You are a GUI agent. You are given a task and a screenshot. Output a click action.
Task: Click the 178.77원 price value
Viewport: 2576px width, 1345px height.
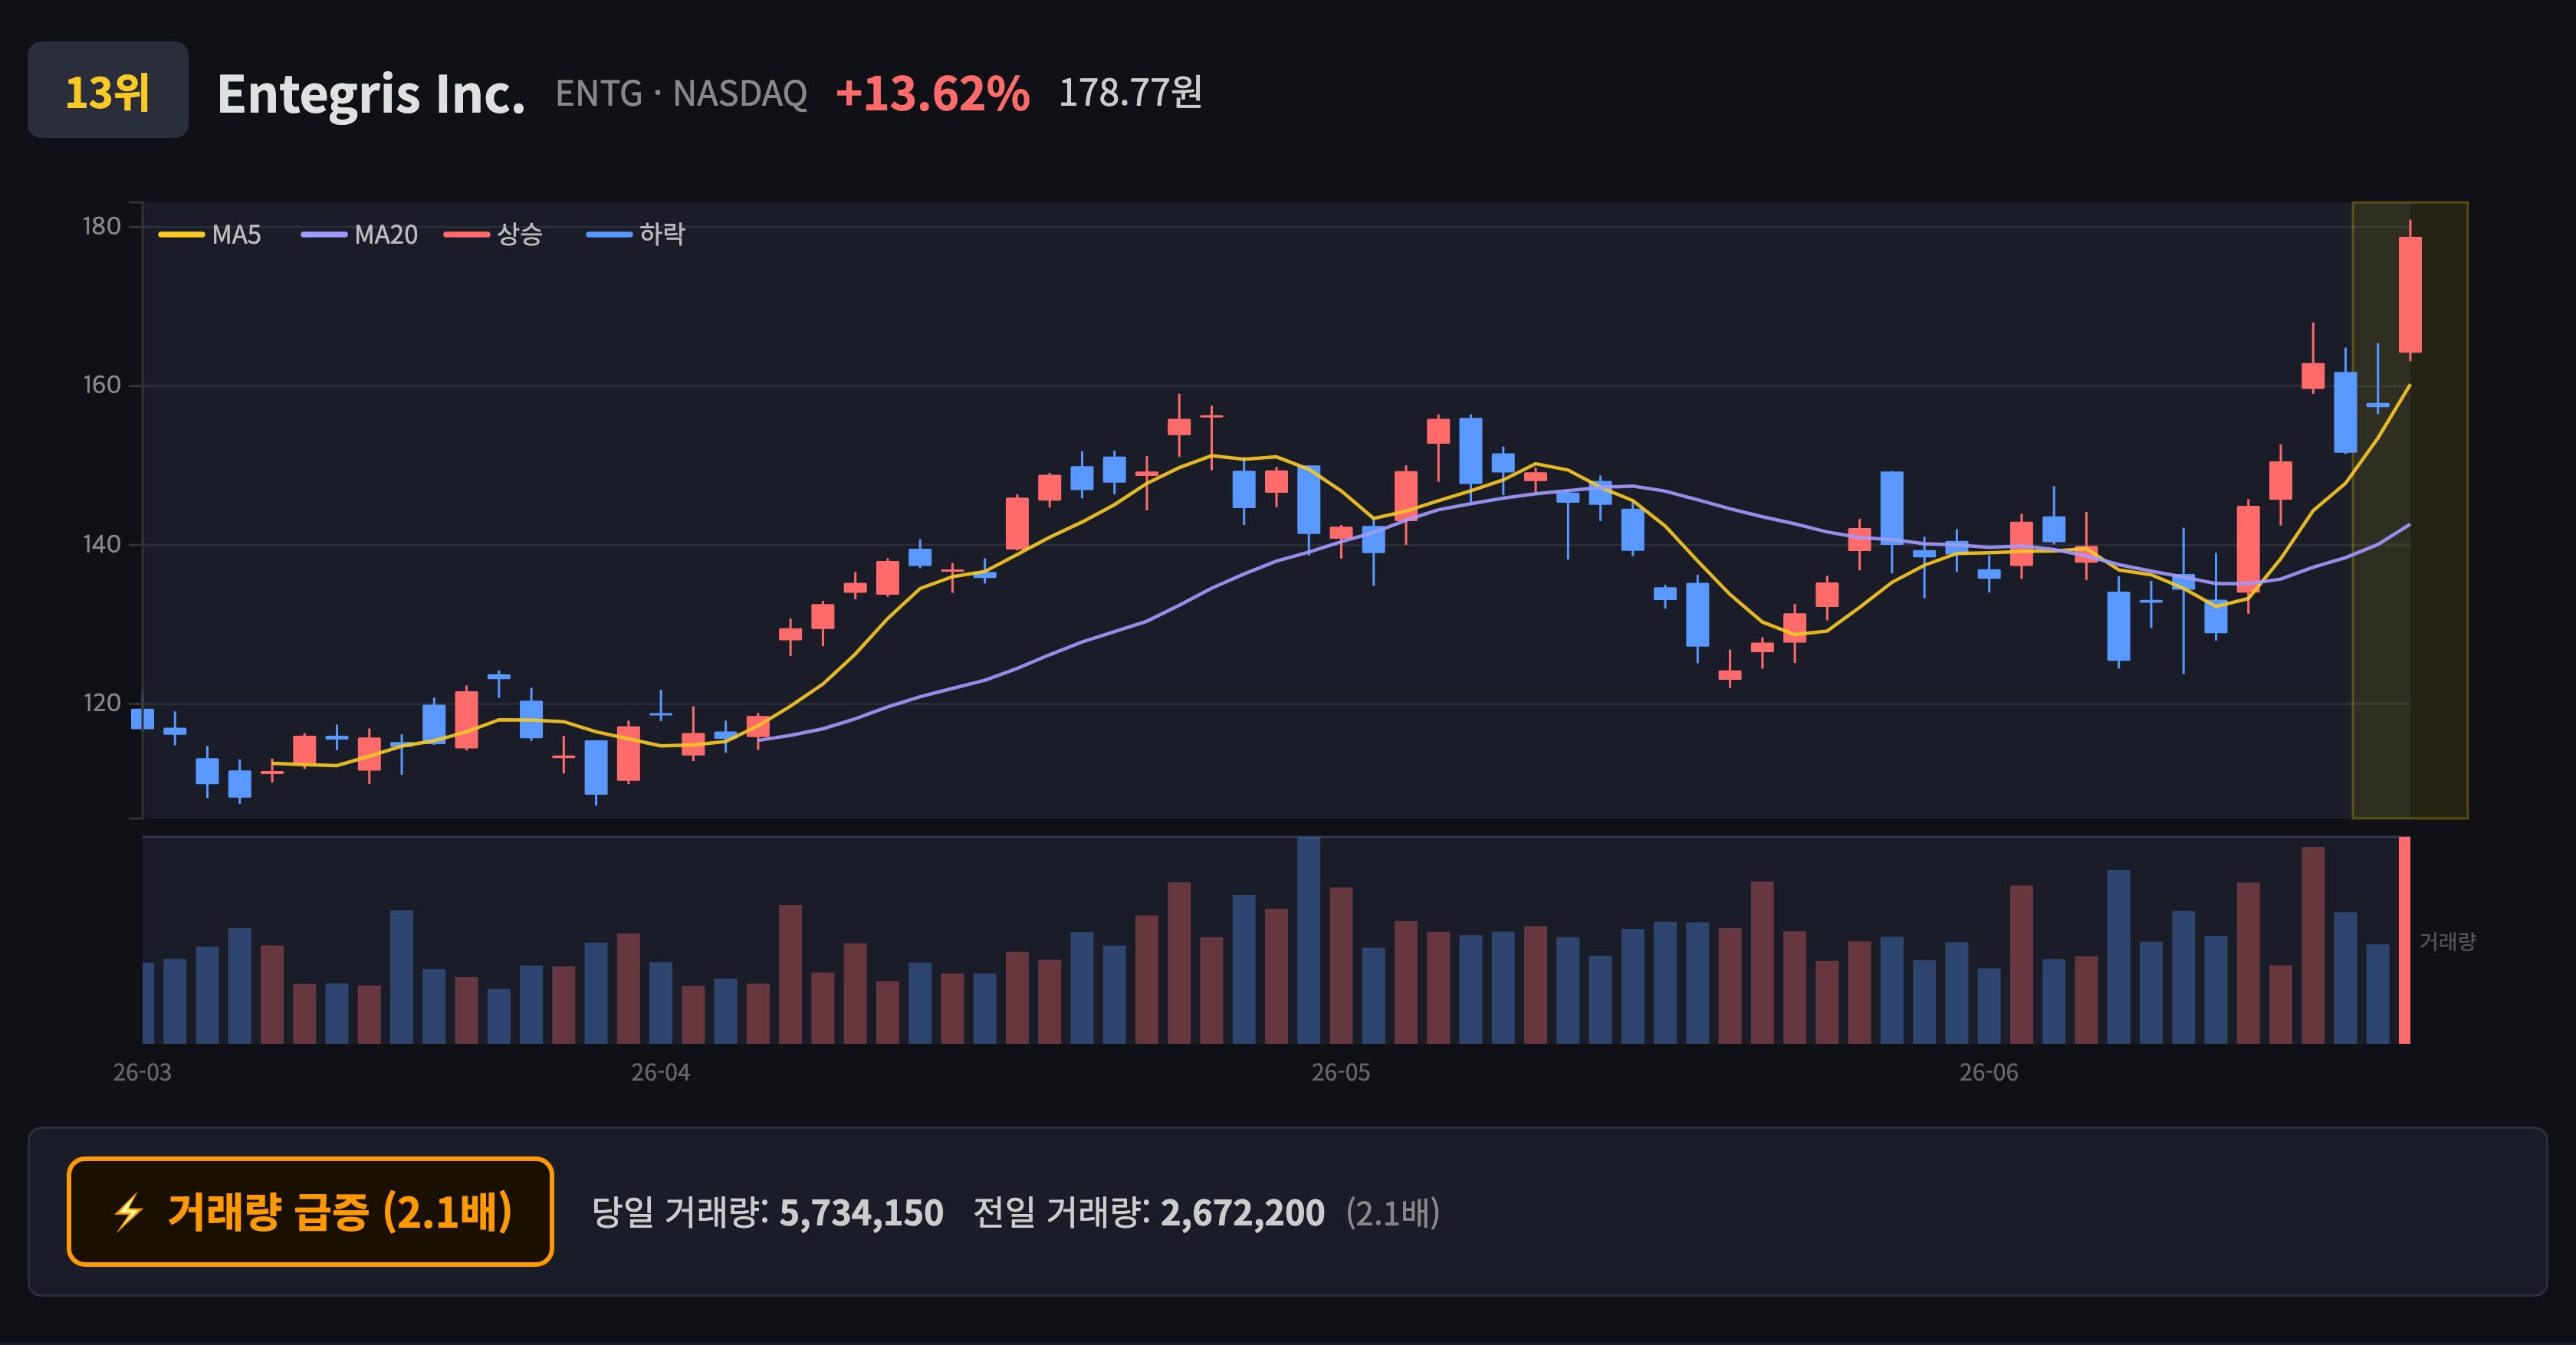pos(1130,92)
